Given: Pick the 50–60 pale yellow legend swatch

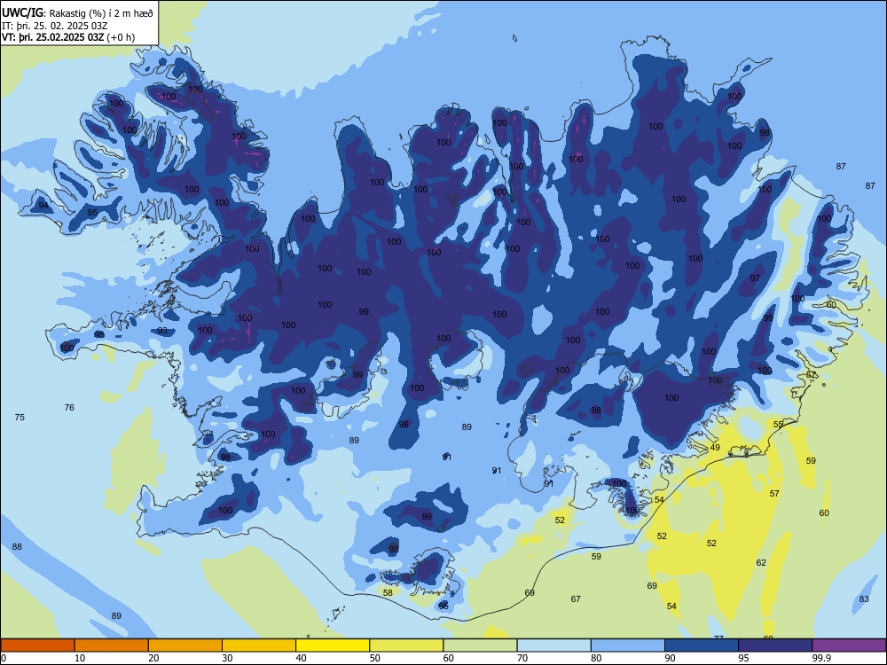Looking at the screenshot, I should pyautogui.click(x=406, y=645).
